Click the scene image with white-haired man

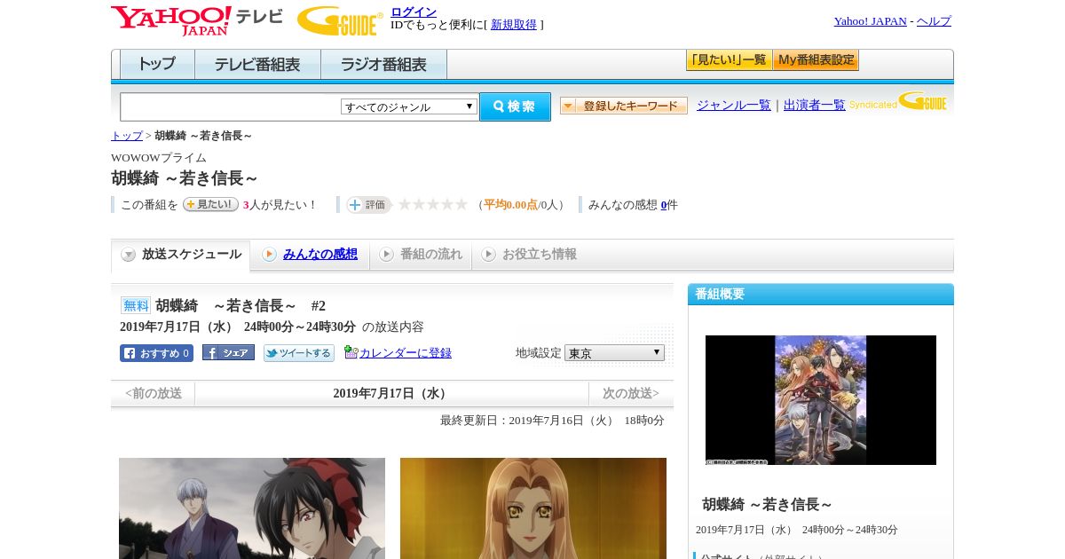[x=252, y=508]
